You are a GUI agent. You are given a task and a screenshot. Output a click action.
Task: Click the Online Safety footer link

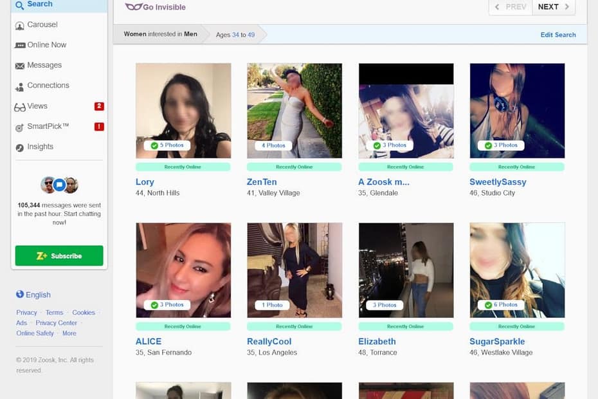35,333
